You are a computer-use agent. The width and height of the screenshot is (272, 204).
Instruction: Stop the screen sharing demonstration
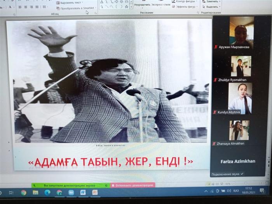pyautogui.click(x=133, y=185)
